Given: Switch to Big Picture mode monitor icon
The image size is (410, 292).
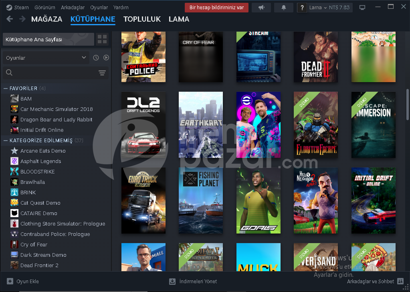Looking at the screenshot, I should [362, 8].
